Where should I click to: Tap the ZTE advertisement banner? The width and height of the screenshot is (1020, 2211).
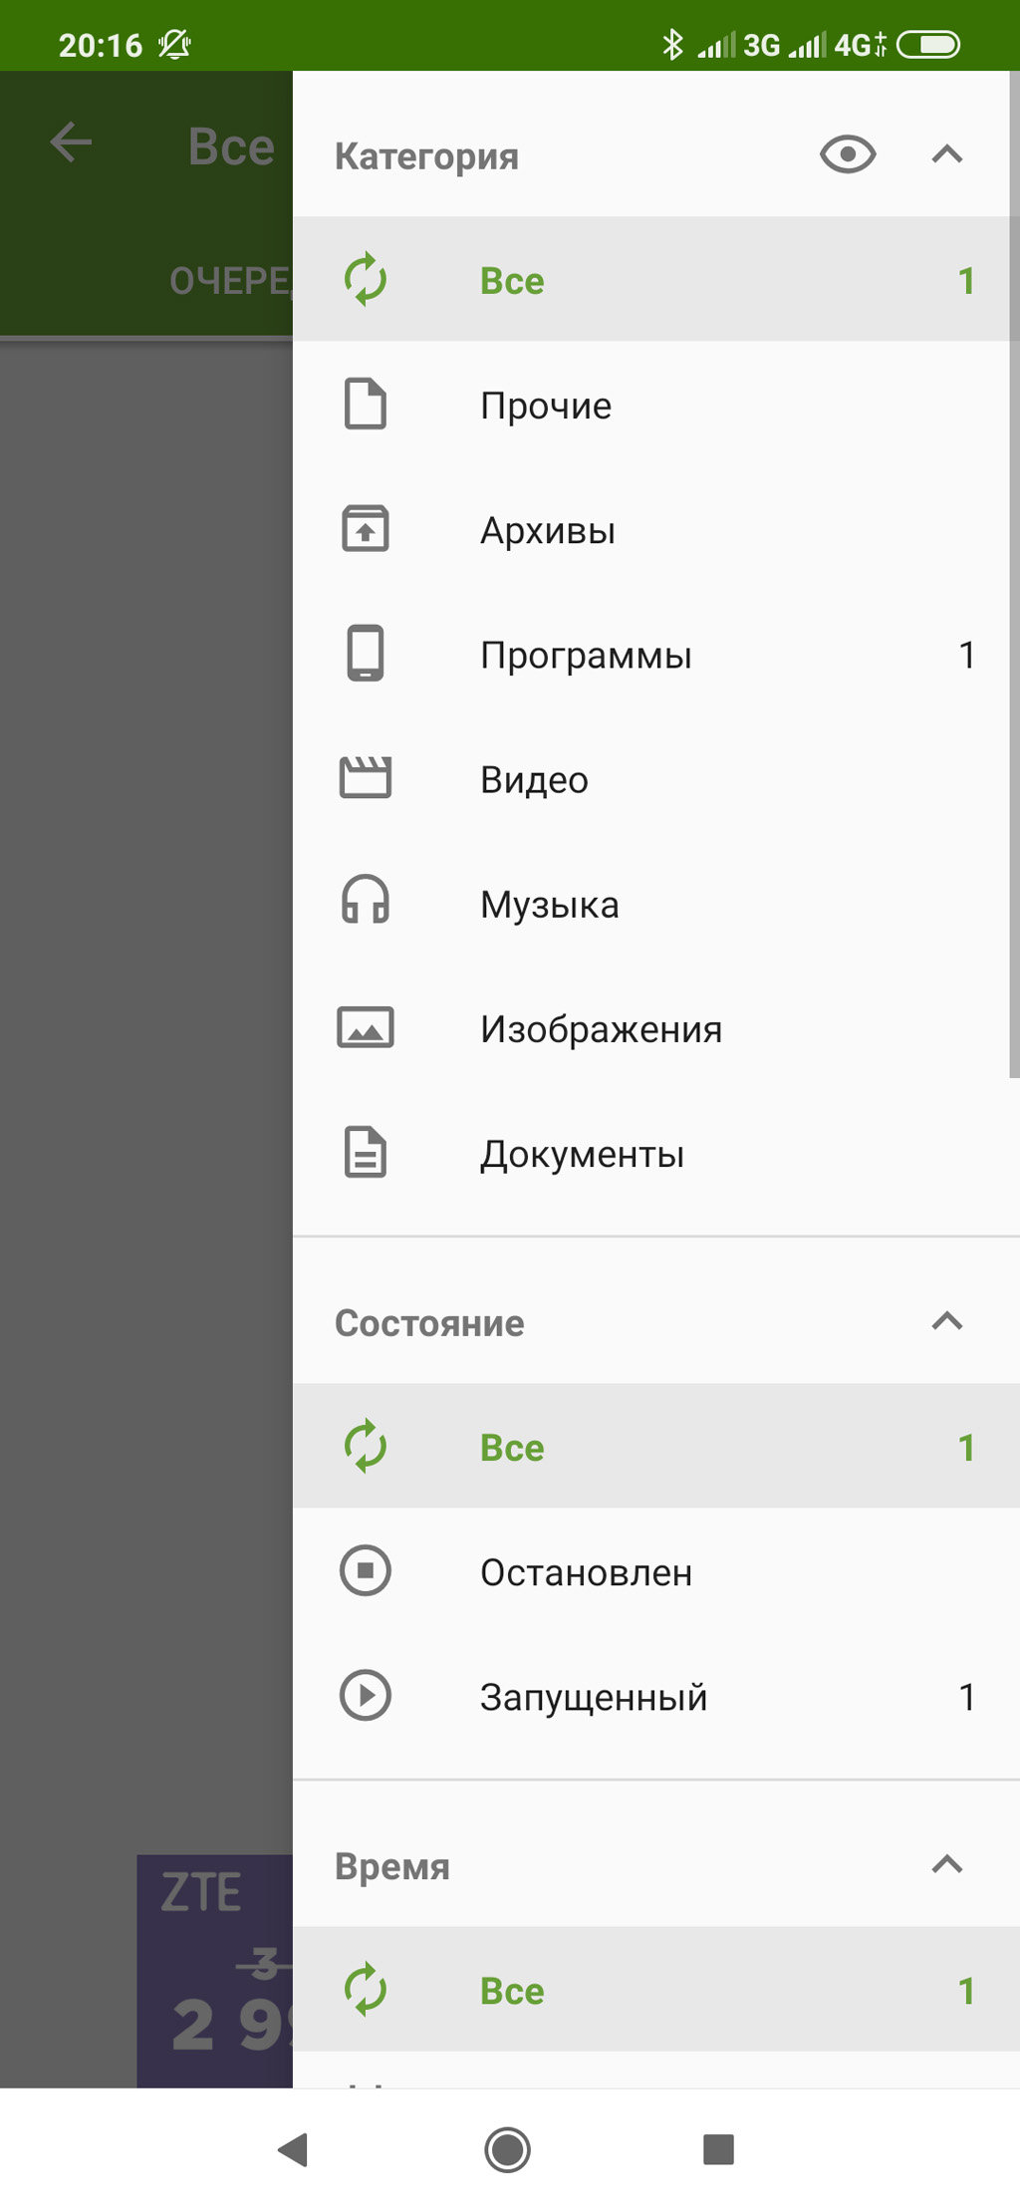tap(215, 1971)
